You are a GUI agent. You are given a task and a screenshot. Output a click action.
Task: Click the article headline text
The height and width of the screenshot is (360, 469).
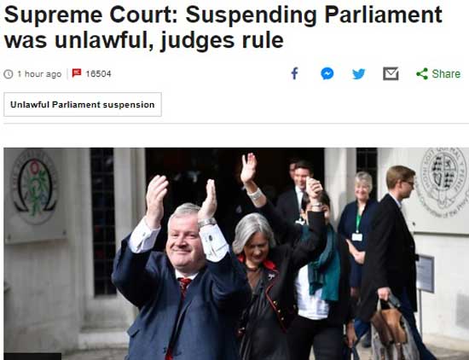click(223, 27)
